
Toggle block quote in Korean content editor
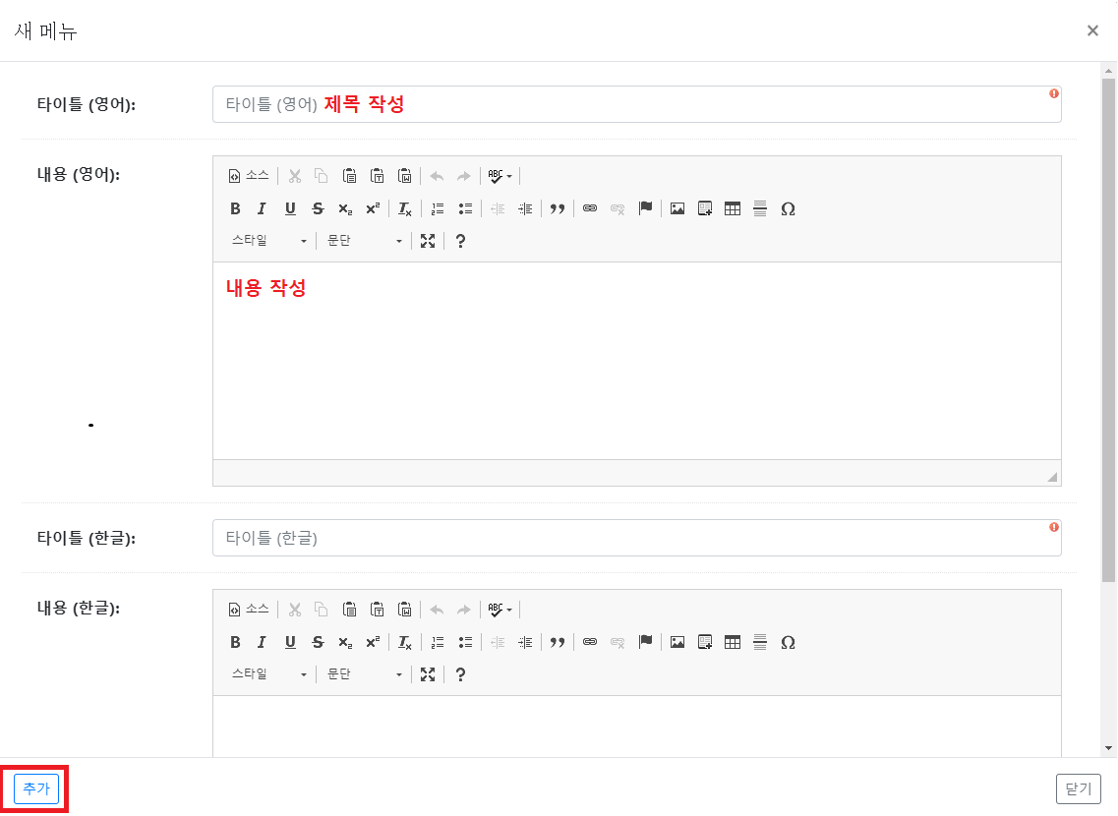pyautogui.click(x=558, y=642)
